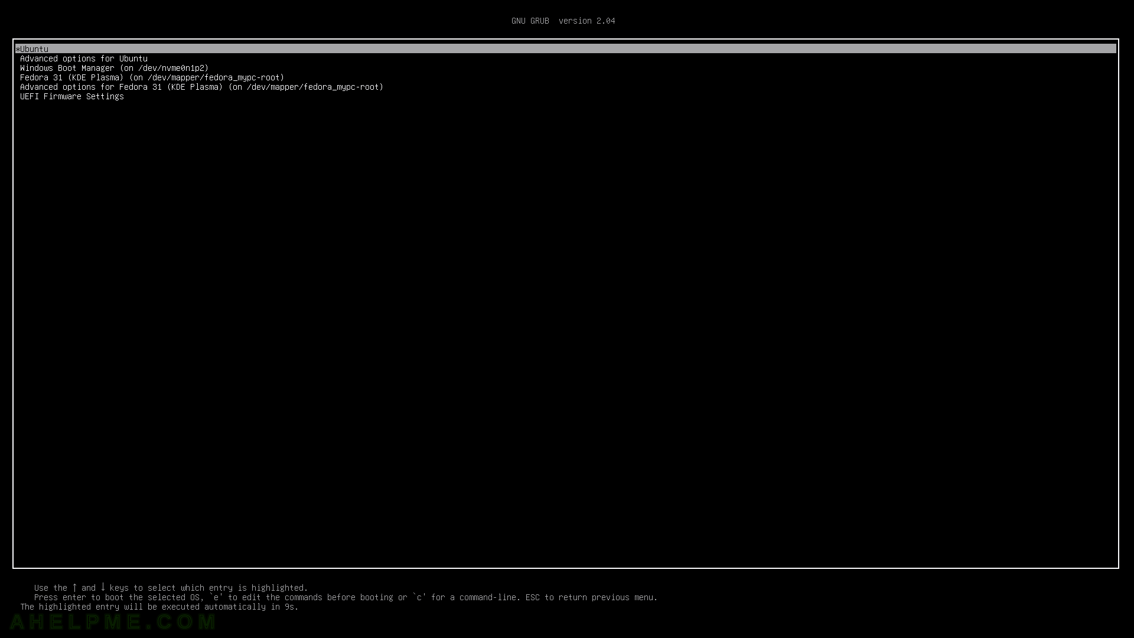The width and height of the screenshot is (1134, 638).
Task: Select UEFI Firmware Settings entry
Action: (72, 96)
